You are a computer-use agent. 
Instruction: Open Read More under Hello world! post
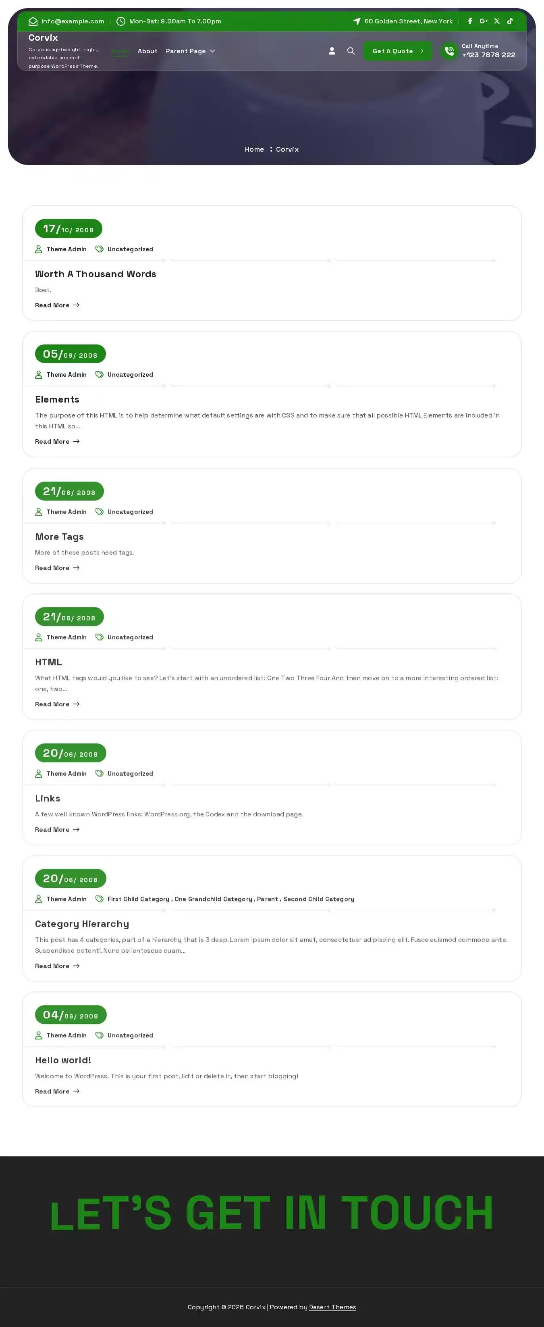(x=57, y=1091)
